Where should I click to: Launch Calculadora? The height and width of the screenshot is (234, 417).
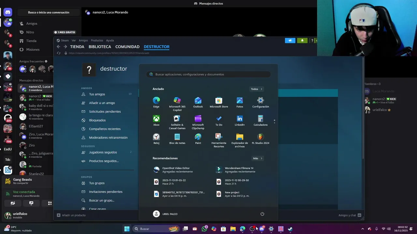[261, 121]
